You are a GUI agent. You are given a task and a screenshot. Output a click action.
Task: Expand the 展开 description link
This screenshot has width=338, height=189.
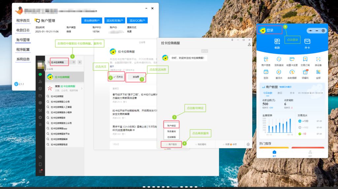112,67
